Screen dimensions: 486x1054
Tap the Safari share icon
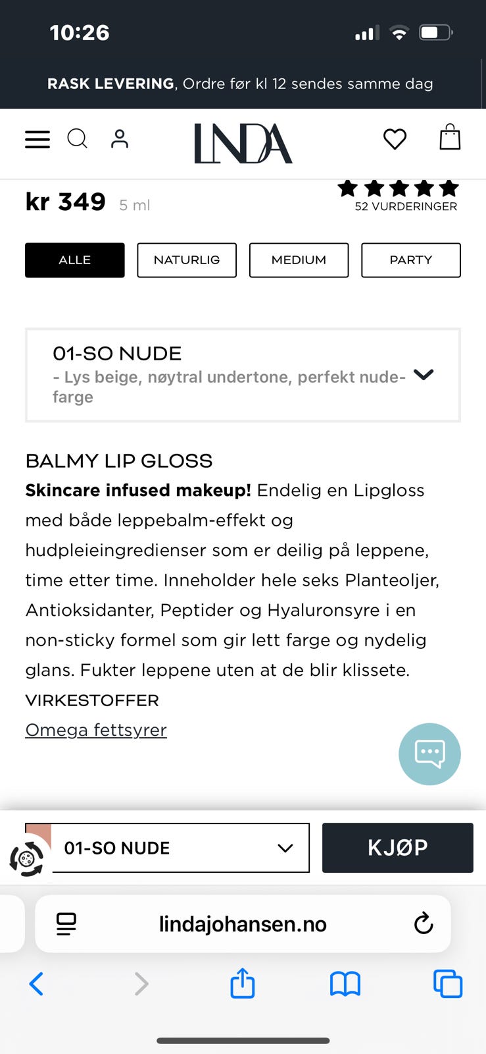coord(242,984)
